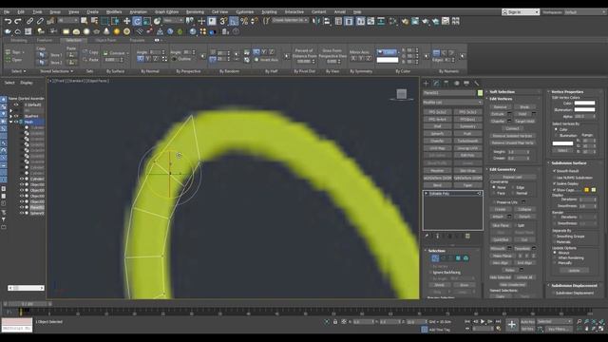
Task: Select Vertex sub-object level icon
Action: tap(435, 258)
